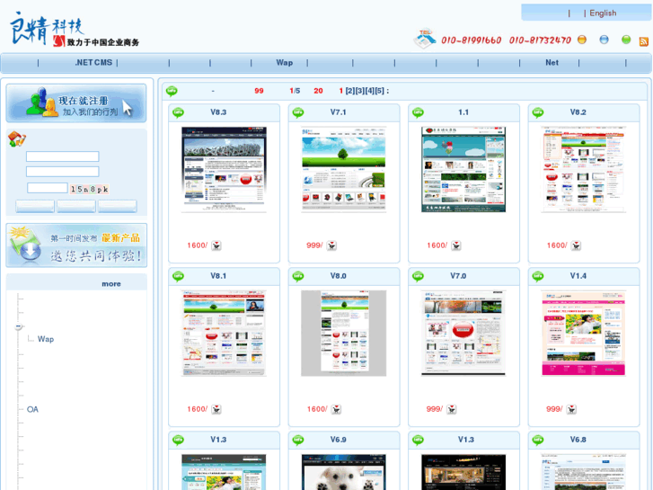Go to page [5] of listing
This screenshot has width=653, height=490.
point(379,91)
